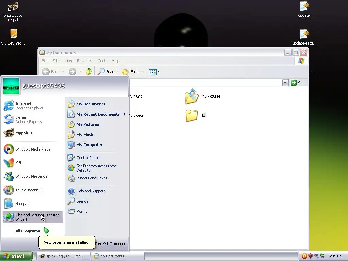Open the Run... dialog
This screenshot has height=261, width=348.
click(x=97, y=211)
